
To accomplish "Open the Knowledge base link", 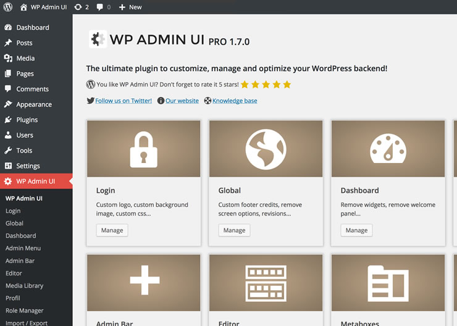I will (235, 101).
